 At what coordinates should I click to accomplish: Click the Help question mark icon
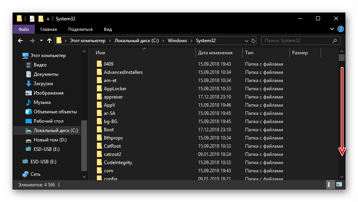[341, 29]
